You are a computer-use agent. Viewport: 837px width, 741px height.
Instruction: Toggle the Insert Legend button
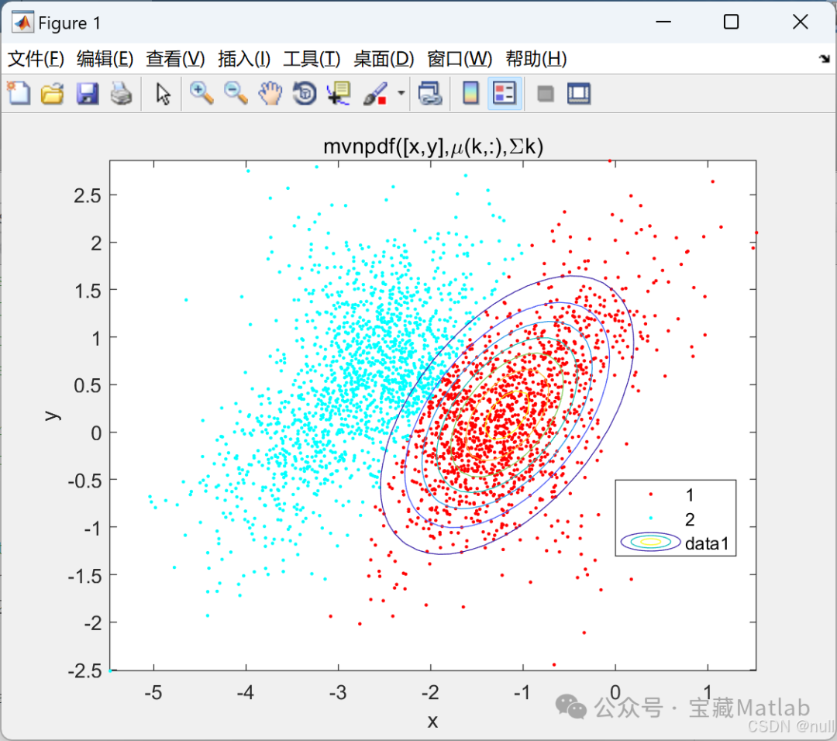coord(505,94)
